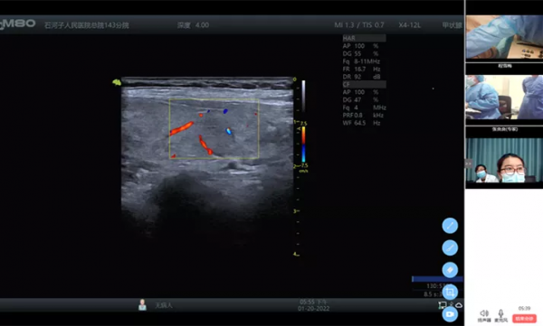Start video recording with camera button
The height and width of the screenshot is (326, 543).
(x=450, y=314)
